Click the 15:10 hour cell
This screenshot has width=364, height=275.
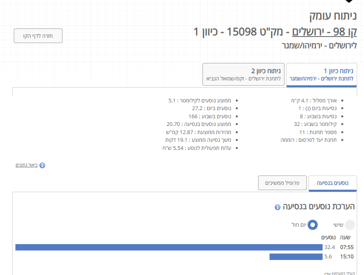pyautogui.click(x=347, y=257)
